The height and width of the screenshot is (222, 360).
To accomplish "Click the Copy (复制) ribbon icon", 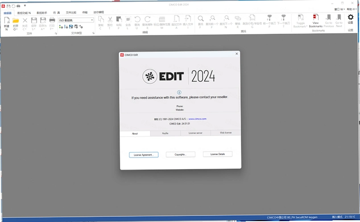I will (101, 20).
